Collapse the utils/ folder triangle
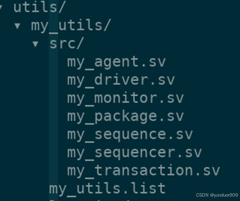The height and width of the screenshot is (201, 240). tap(0, 7)
